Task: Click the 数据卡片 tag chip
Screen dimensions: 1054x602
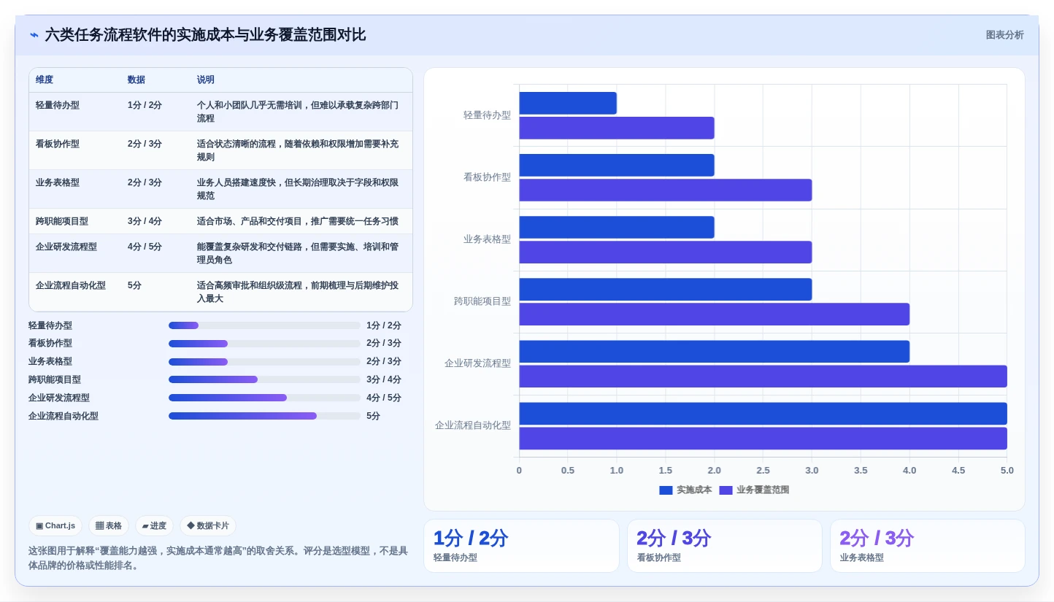Action: [x=208, y=525]
